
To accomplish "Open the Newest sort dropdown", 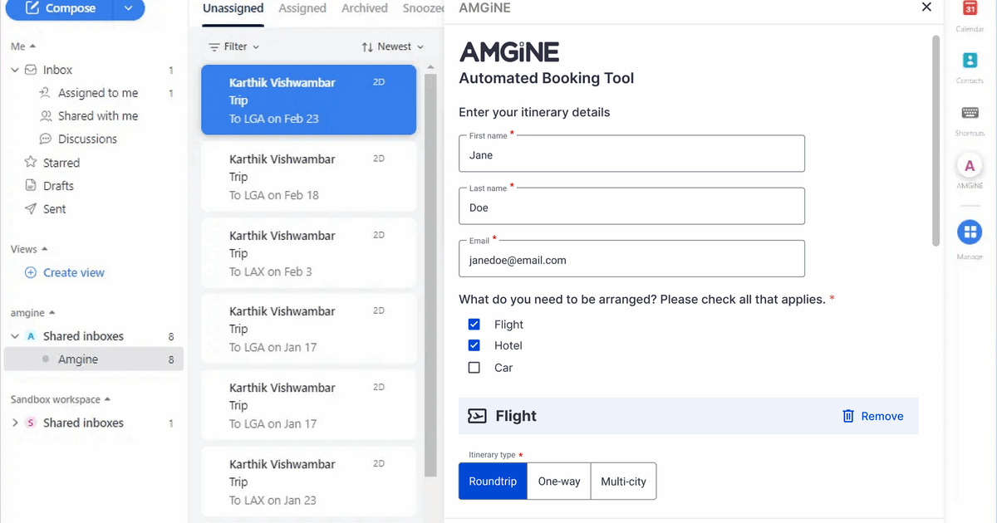I will (391, 46).
